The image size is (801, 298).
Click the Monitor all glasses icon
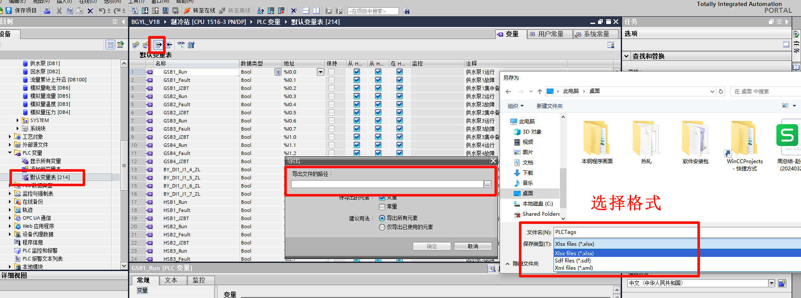click(181, 45)
